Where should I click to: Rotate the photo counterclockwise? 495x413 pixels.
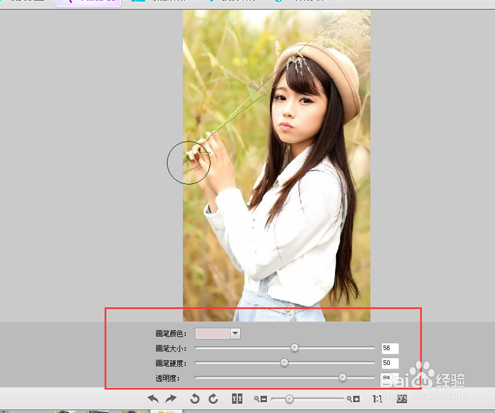coord(195,399)
